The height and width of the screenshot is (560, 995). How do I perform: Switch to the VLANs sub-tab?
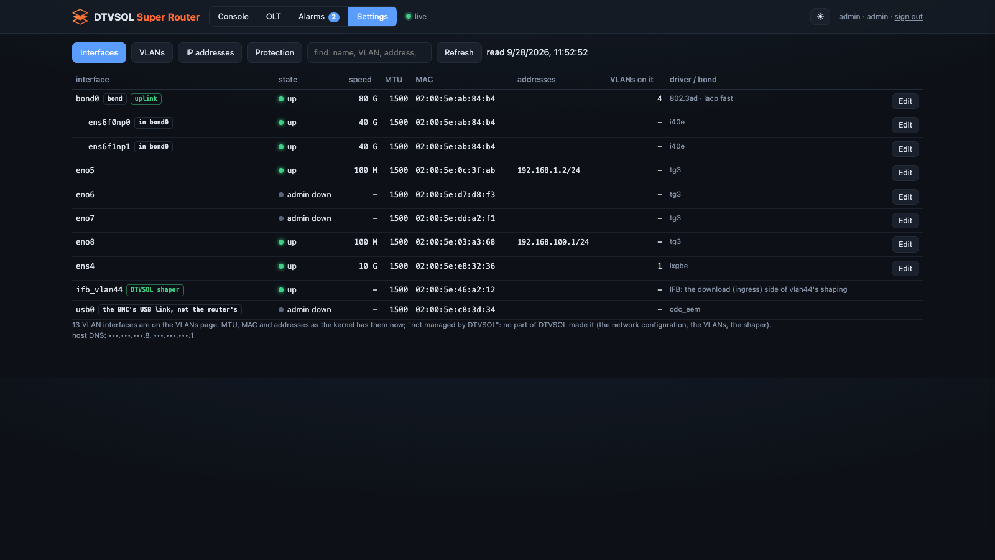point(152,53)
